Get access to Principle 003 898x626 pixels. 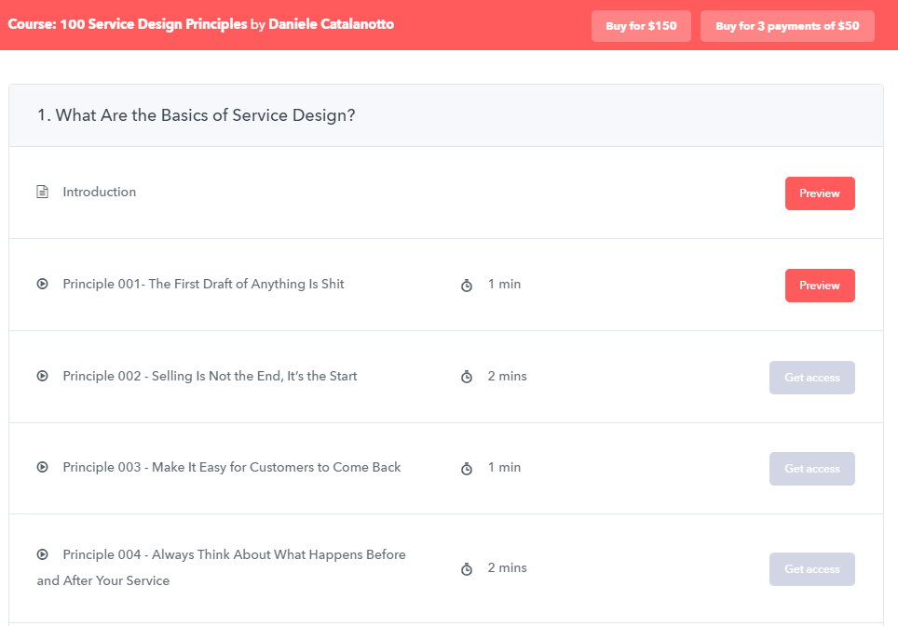click(x=812, y=469)
